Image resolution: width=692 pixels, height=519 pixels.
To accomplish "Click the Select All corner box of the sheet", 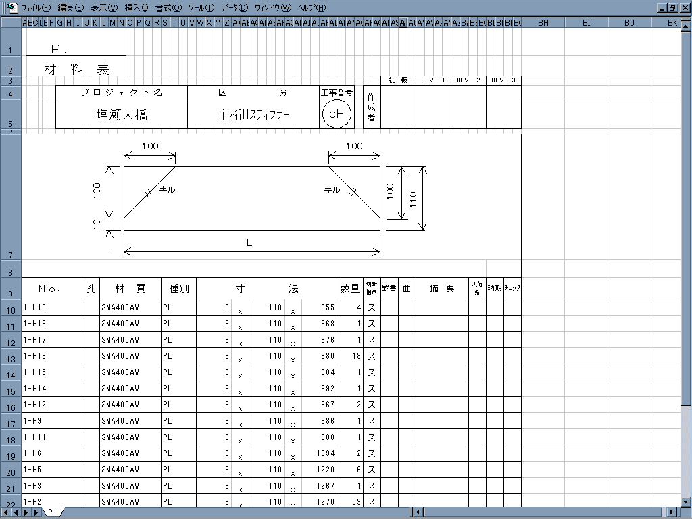I will [x=11, y=23].
